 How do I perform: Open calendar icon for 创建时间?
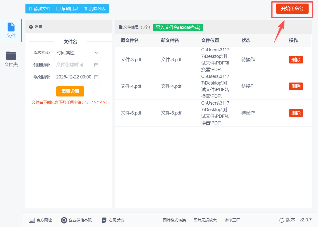tap(96, 65)
